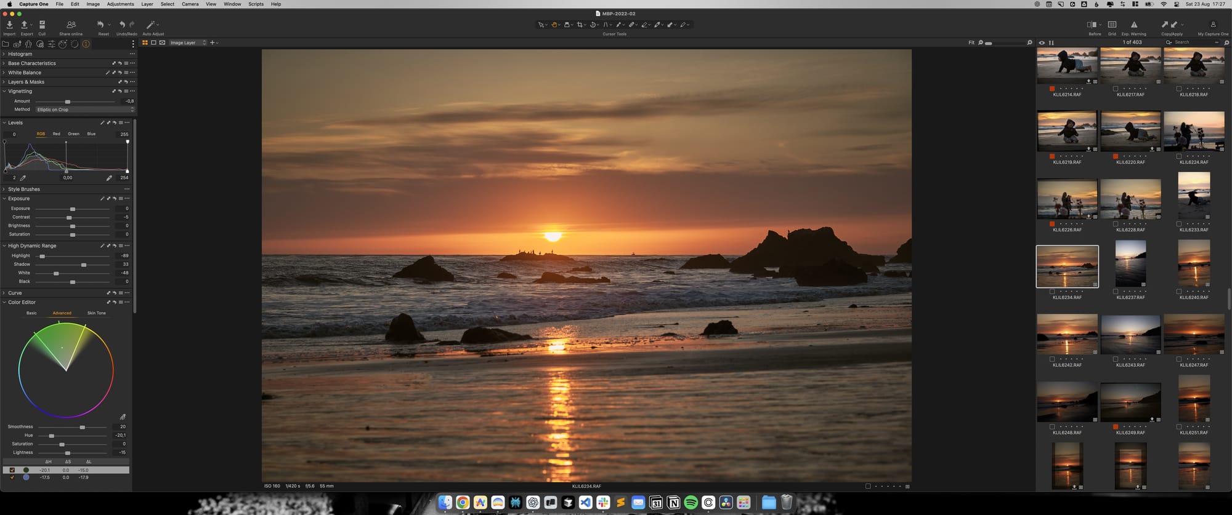Open the Library folder tool tab
The height and width of the screenshot is (515, 1232).
(x=6, y=44)
